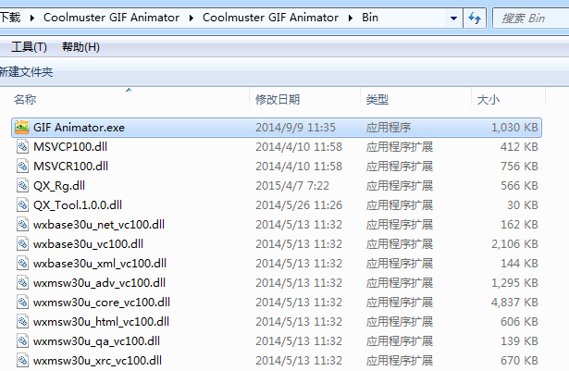The height and width of the screenshot is (371, 569).
Task: Click the size value 2,106 KB
Action: [514, 244]
